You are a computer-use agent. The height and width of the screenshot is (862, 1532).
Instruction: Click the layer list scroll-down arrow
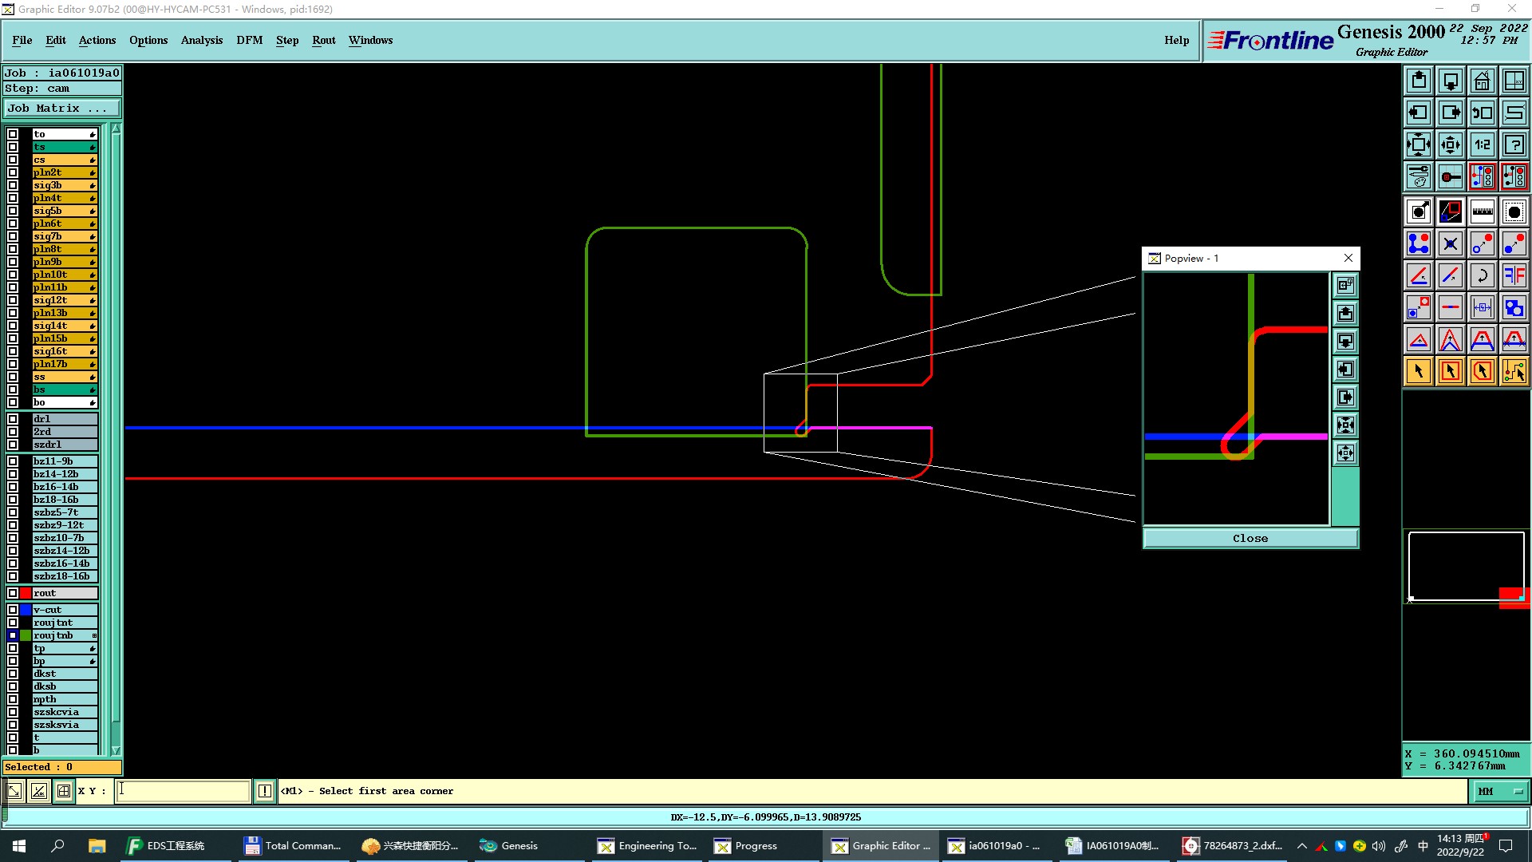[x=116, y=750]
